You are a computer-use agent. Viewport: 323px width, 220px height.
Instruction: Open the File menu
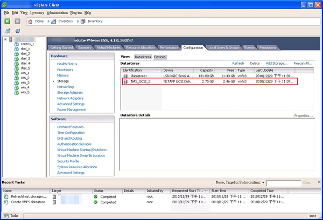6,13
